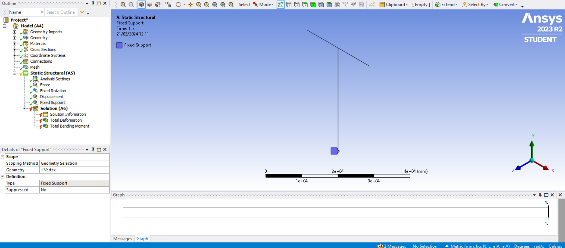Click the greyed Next View magnifier icon
565x248 pixels.
coord(131,4)
